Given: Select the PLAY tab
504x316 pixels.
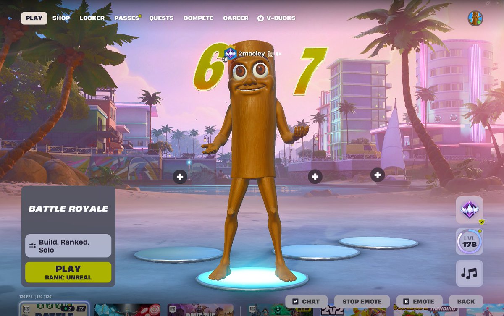Looking at the screenshot, I should (x=34, y=18).
